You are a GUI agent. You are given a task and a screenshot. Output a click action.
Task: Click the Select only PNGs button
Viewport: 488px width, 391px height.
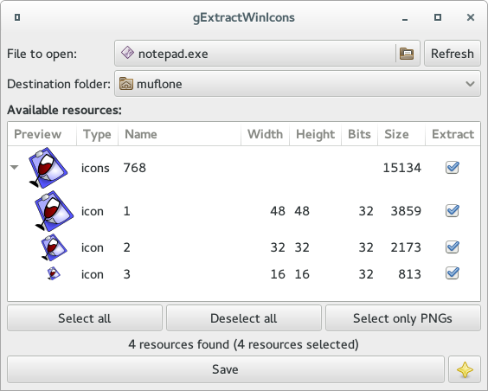pos(403,318)
